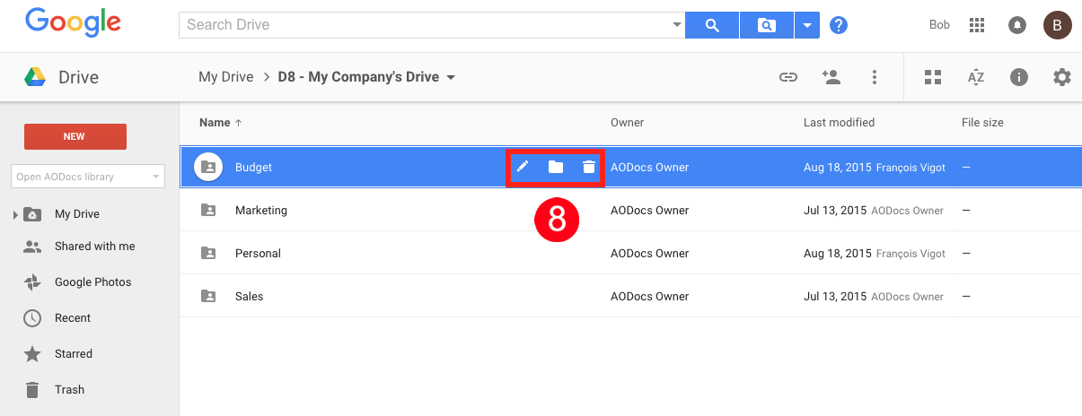Click the blue search magnifier button
The image size is (1082, 416).
[712, 25]
